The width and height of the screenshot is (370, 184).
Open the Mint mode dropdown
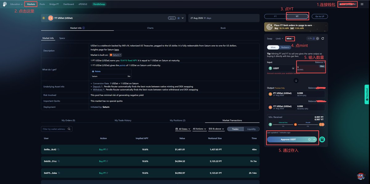(290, 39)
